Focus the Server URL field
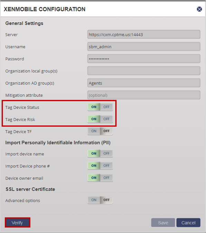Image resolution: width=206 pixels, height=233 pixels. tap(144, 34)
